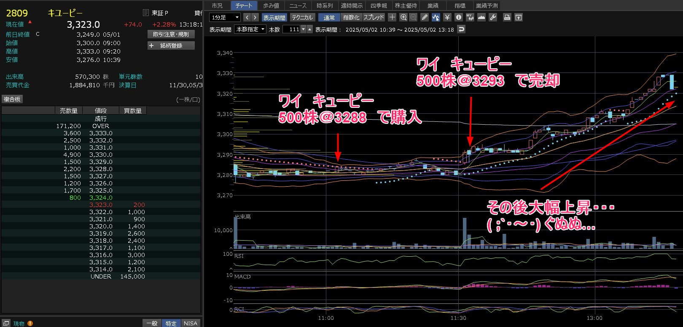Click the 取引注意・規制 button
The width and height of the screenshot is (683, 327).
point(171,35)
